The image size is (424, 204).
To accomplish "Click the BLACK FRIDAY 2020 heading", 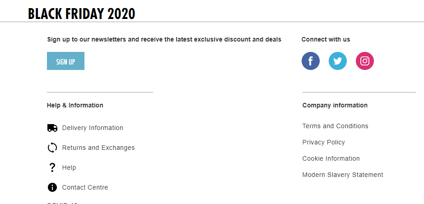I will click(x=81, y=14).
